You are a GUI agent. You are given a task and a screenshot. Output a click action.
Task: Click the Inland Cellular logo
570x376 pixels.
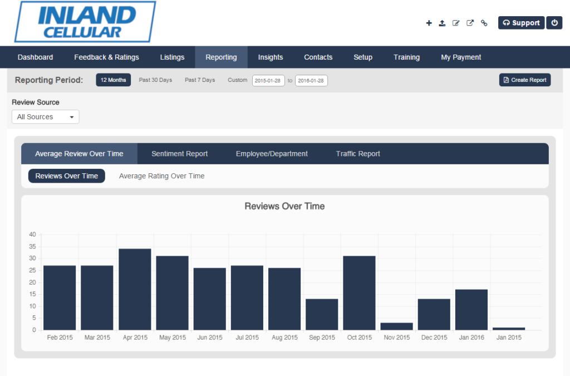85,22
